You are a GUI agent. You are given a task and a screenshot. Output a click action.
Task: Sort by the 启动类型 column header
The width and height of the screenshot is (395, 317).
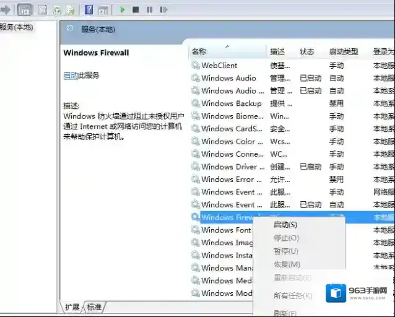coord(344,51)
